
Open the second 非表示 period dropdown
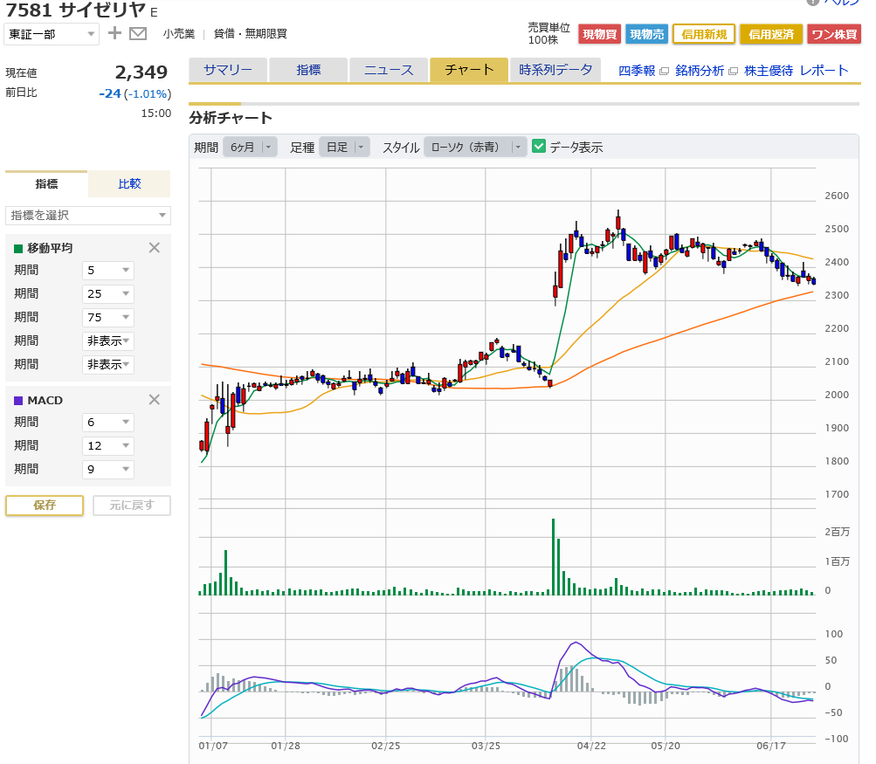(x=107, y=364)
